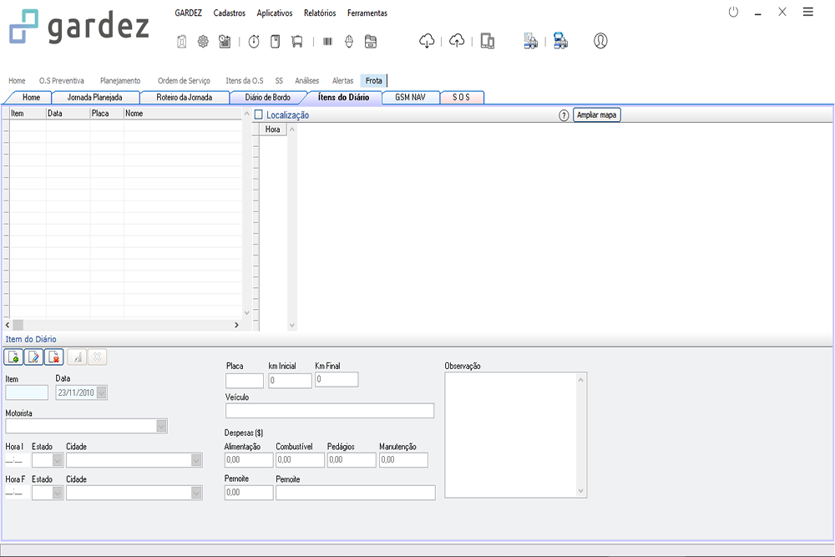Expand the Hora F Estado dropdown

(58, 493)
